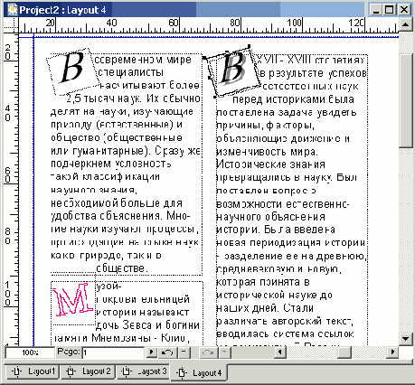This screenshot has height=385, width=415.
Task: Click text "подчеркнем условность"
Action: [111, 164]
